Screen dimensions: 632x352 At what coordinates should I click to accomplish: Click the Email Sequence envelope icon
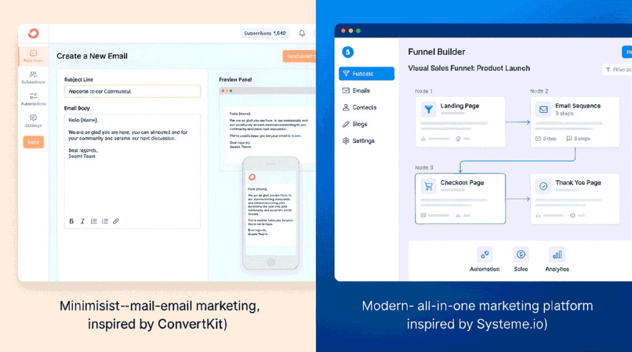click(x=543, y=110)
